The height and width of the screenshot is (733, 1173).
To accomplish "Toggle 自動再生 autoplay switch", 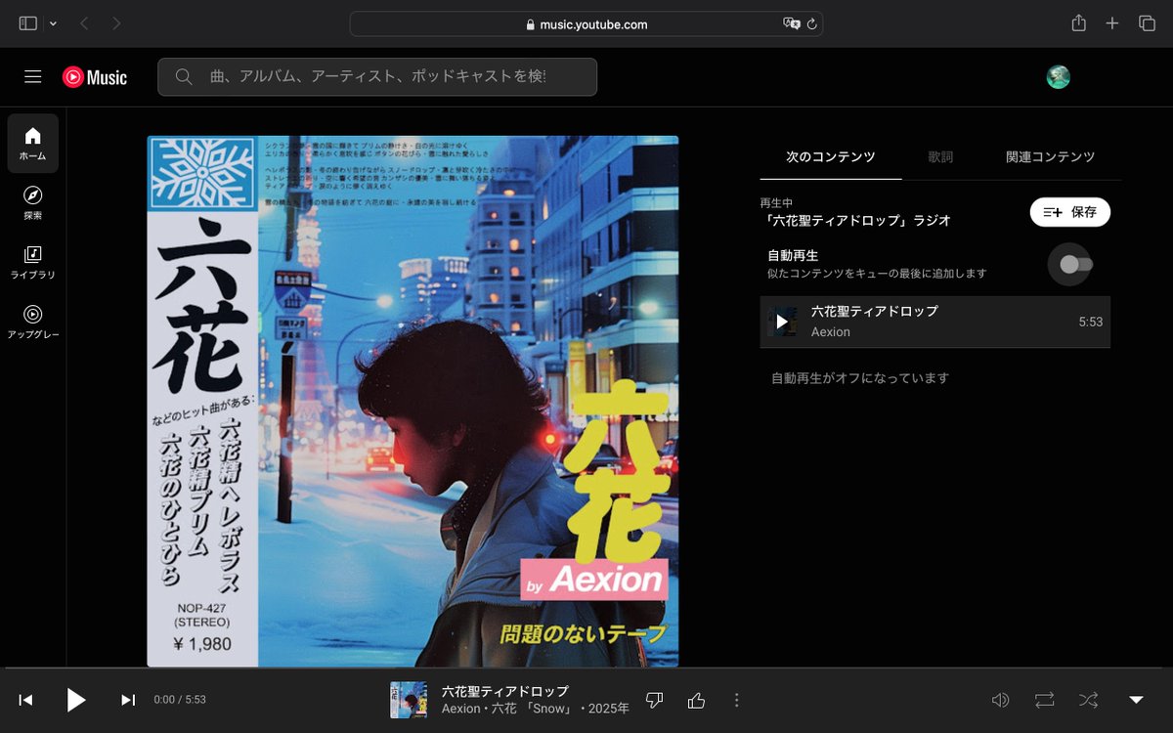I will [1075, 264].
